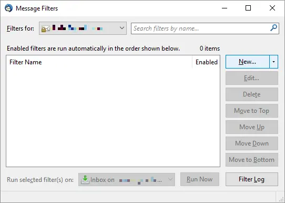Click the Enabled column header
Image resolution: width=285 pixels, height=203 pixels.
206,62
